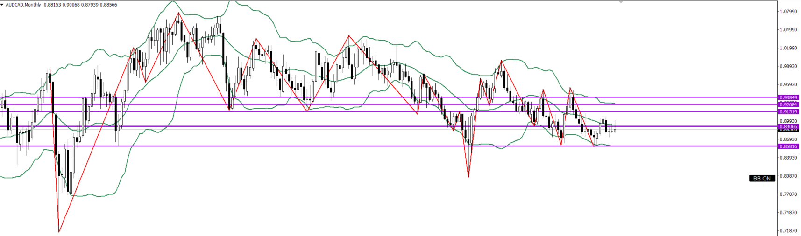Viewport: 801px width, 236px height.
Task: Select the purple horizontal line at 0.92684
Action: pyautogui.click(x=374, y=104)
